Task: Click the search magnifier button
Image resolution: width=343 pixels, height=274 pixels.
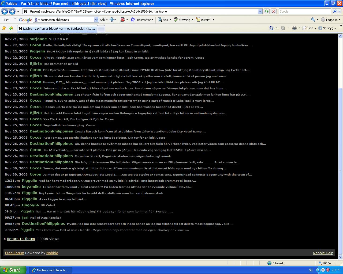Action: tap(334, 11)
